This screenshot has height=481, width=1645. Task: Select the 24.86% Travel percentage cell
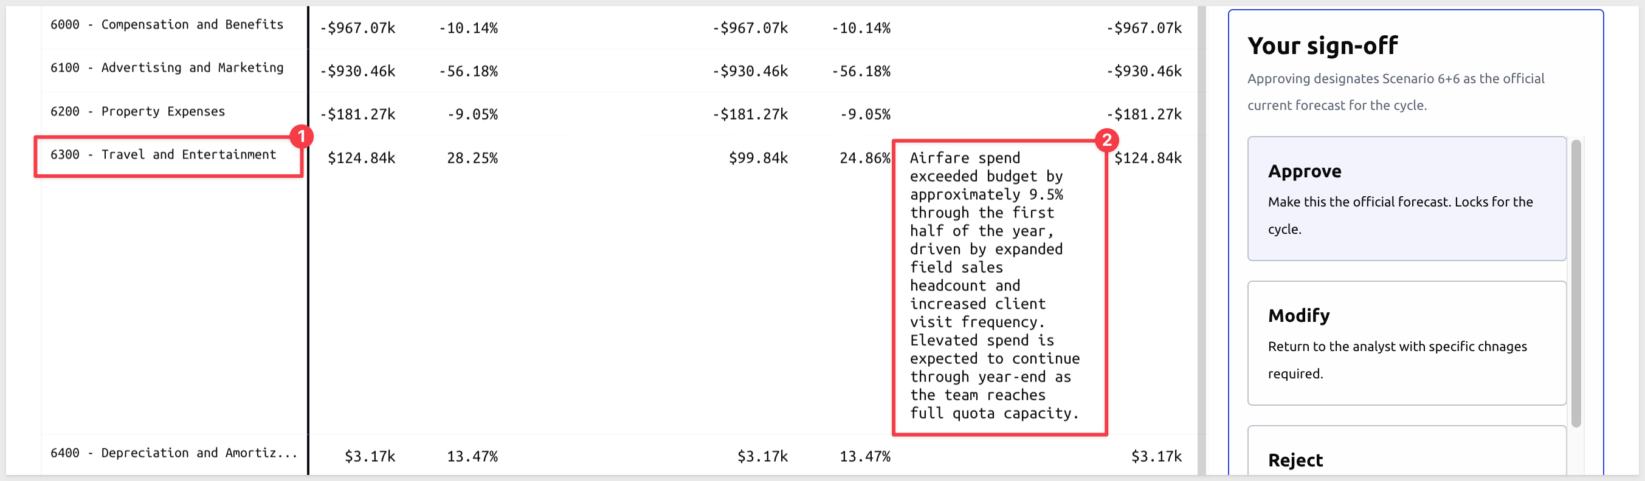tap(864, 158)
